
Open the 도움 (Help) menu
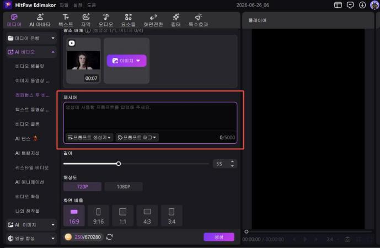coord(92,5)
